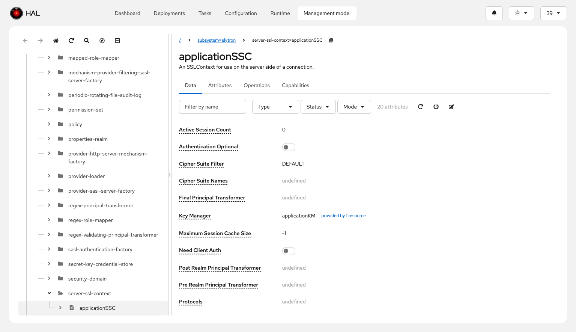The image size is (576, 332).
Task: Focus the Filter by name field
Action: (x=212, y=107)
